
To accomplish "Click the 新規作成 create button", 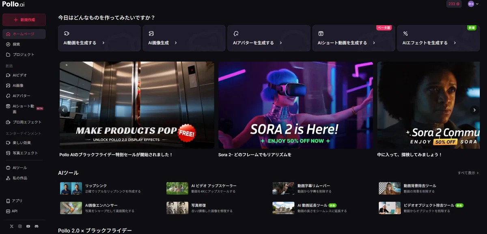I will click(24, 20).
